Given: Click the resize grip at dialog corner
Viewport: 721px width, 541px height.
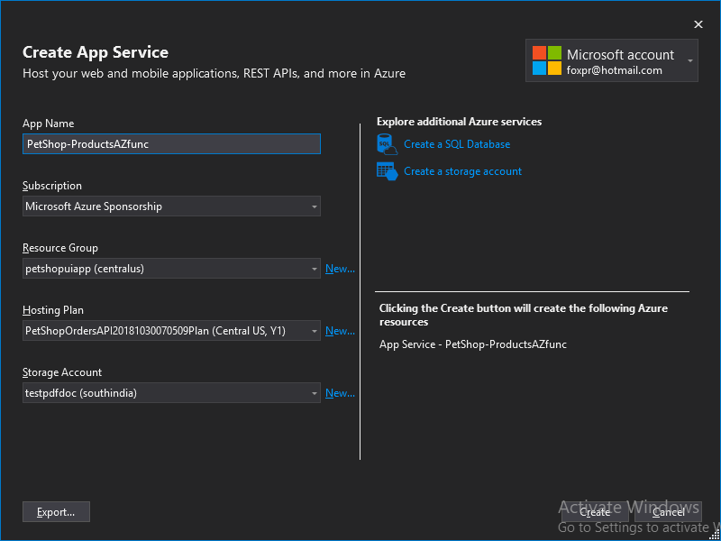Looking at the screenshot, I should coord(713,534).
